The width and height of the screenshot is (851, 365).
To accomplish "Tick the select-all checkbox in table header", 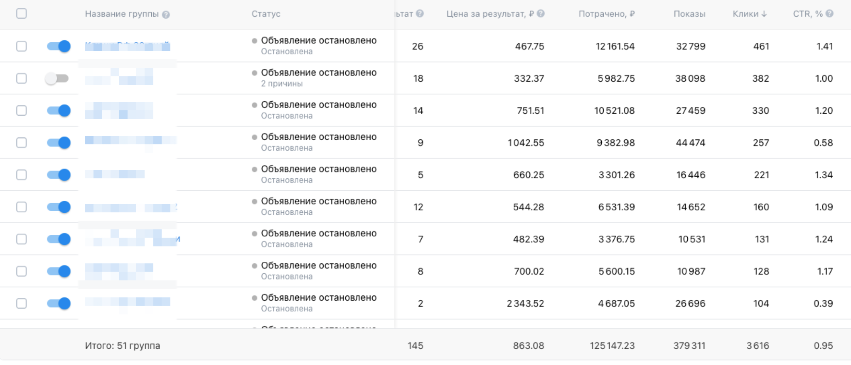I will click(21, 14).
